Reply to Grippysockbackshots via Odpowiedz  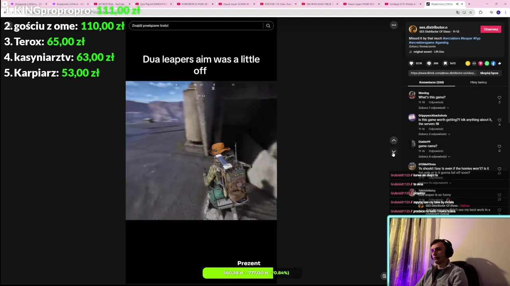(x=436, y=129)
